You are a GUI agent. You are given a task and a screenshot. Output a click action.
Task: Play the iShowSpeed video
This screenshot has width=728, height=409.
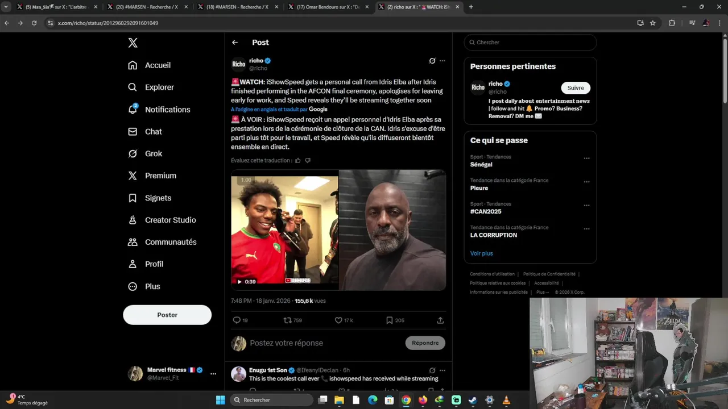[285, 230]
